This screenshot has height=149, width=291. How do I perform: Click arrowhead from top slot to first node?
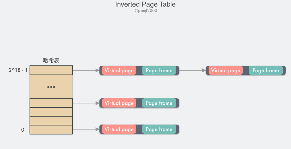[97, 71]
